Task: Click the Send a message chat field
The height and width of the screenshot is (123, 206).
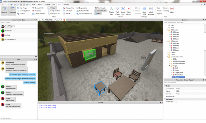Action: pos(19,118)
